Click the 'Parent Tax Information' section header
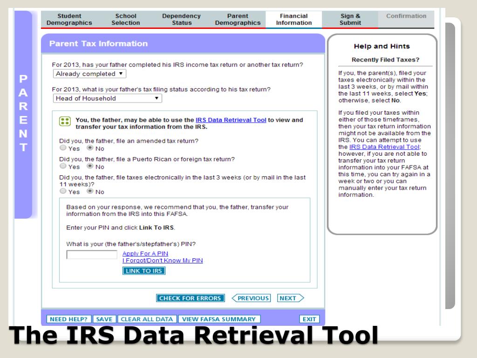Screen dimensions: 477x358 [98, 43]
